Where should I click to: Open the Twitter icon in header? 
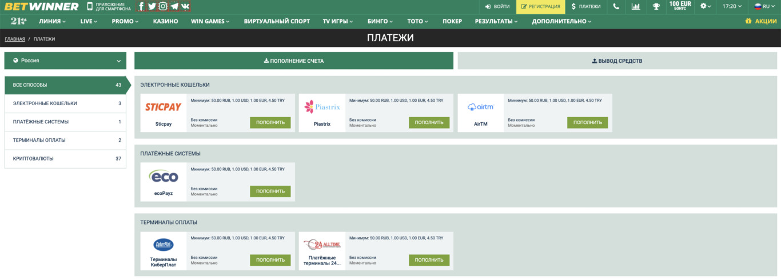(152, 7)
